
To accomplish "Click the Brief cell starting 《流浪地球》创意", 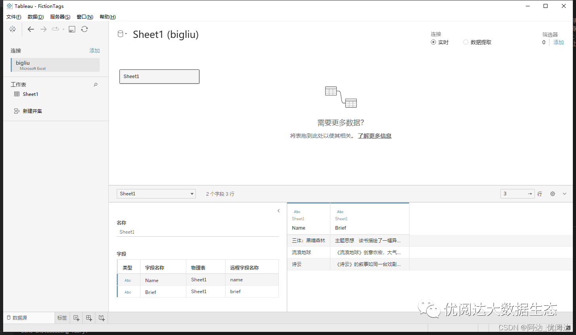I will pos(369,252).
